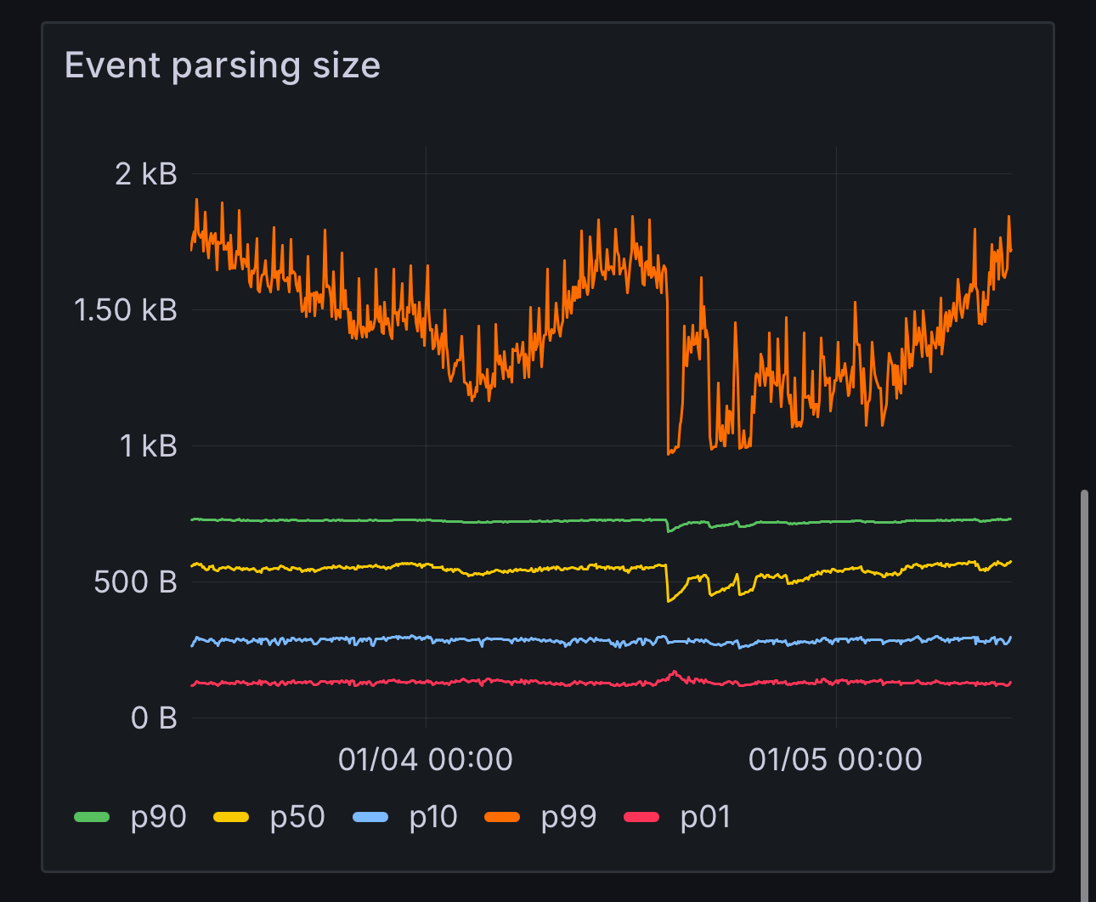This screenshot has width=1096, height=902.
Task: Click the 0 B y-axis label
Action: pyautogui.click(x=154, y=718)
